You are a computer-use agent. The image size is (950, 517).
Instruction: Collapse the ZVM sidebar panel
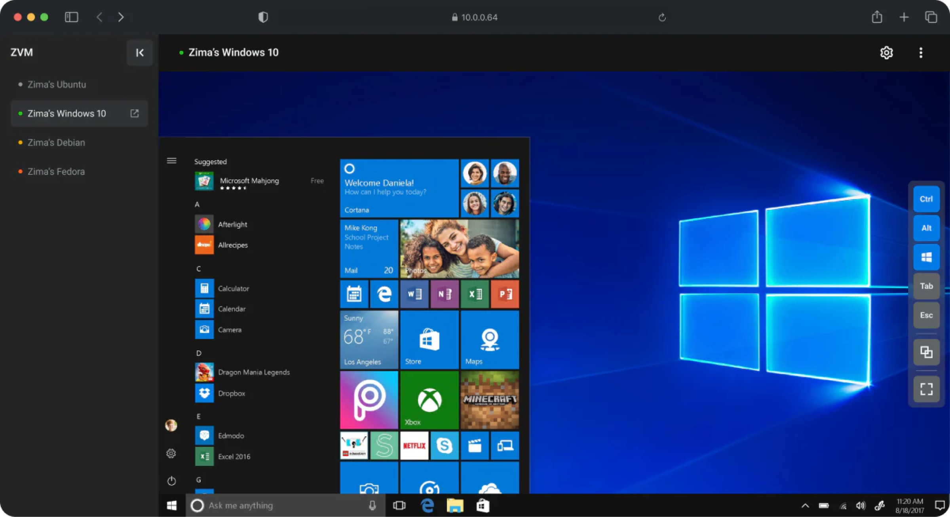139,53
